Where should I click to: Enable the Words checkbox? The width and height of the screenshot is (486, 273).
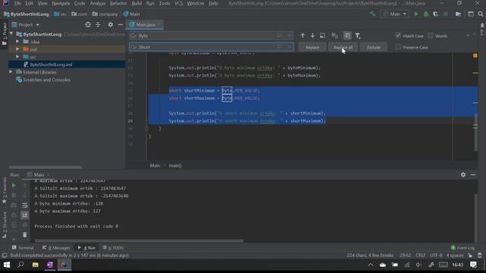click(431, 36)
